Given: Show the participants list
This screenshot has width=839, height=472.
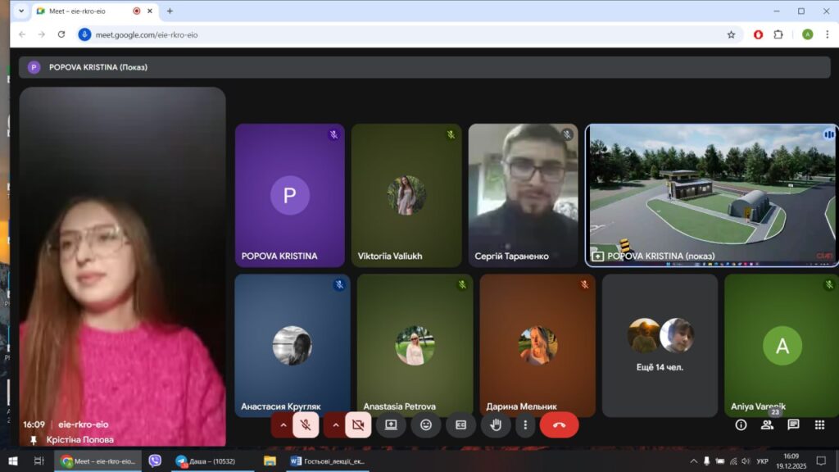Looking at the screenshot, I should [767, 424].
